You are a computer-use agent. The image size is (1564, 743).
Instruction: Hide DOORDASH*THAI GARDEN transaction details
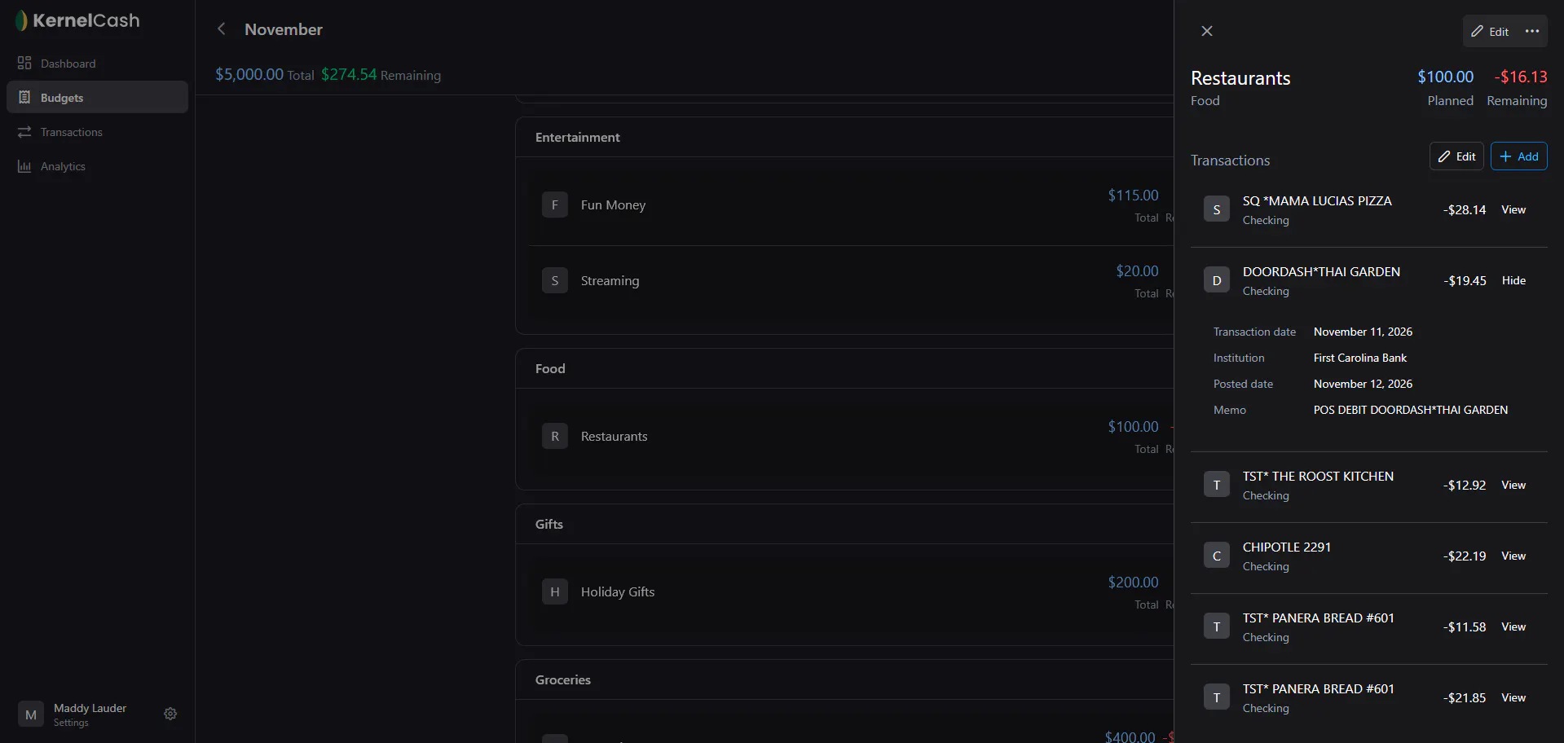click(x=1513, y=280)
